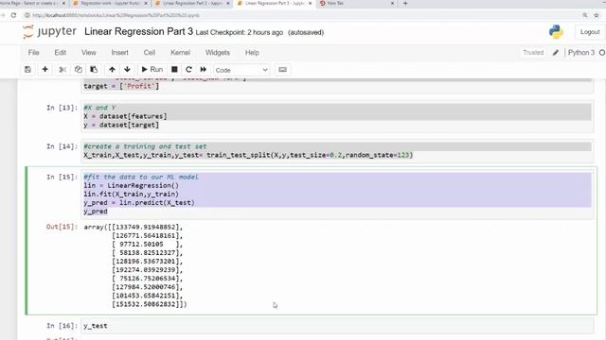Click the Last Checkpoint text
Screen dimensions: 606x340
coord(240,33)
